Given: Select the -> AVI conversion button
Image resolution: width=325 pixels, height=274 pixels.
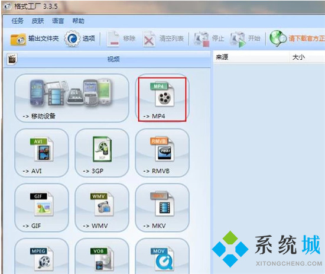Looking at the screenshot, I should pyautogui.click(x=42, y=153).
